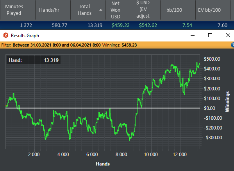Image resolution: width=234 pixels, height=171 pixels.
Task: Sort by Net Won USD column
Action: [120, 10]
